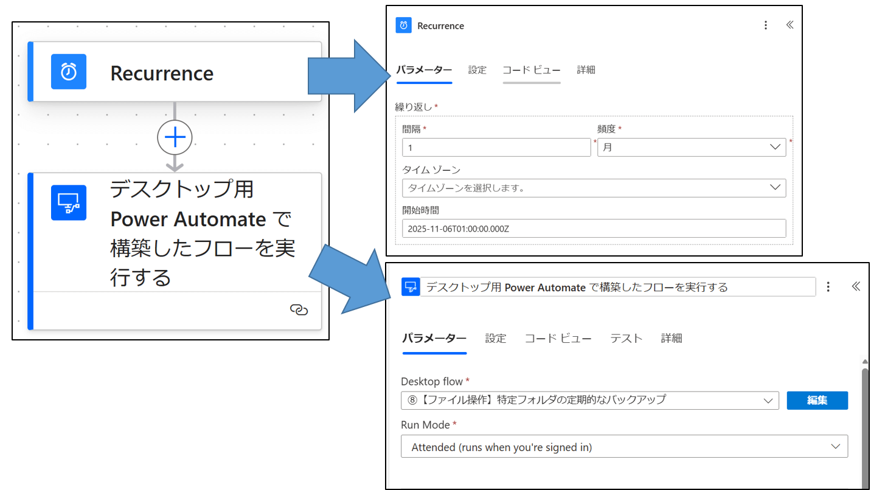871x490 pixels.
Task: Collapse the desktop flow panel with the double chevron
Action: 856,286
